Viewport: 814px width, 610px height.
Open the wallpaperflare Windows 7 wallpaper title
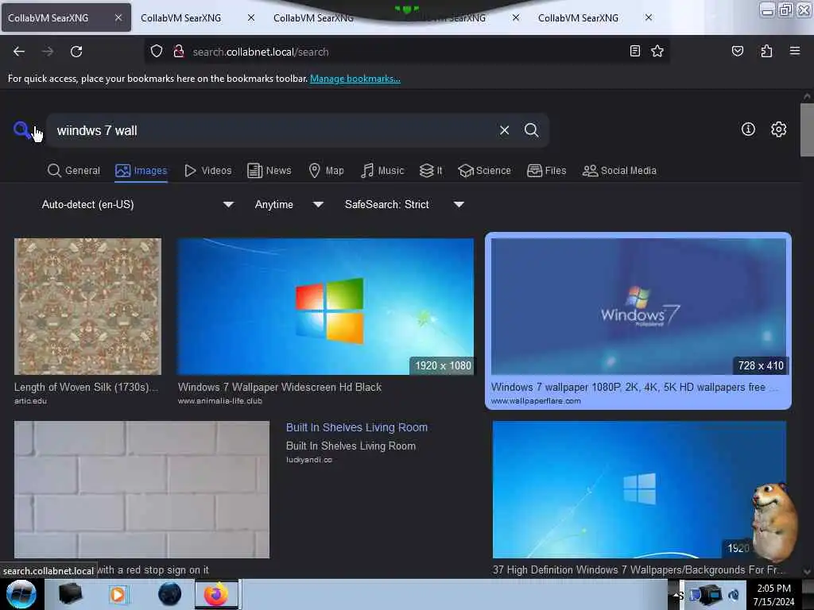click(x=634, y=387)
